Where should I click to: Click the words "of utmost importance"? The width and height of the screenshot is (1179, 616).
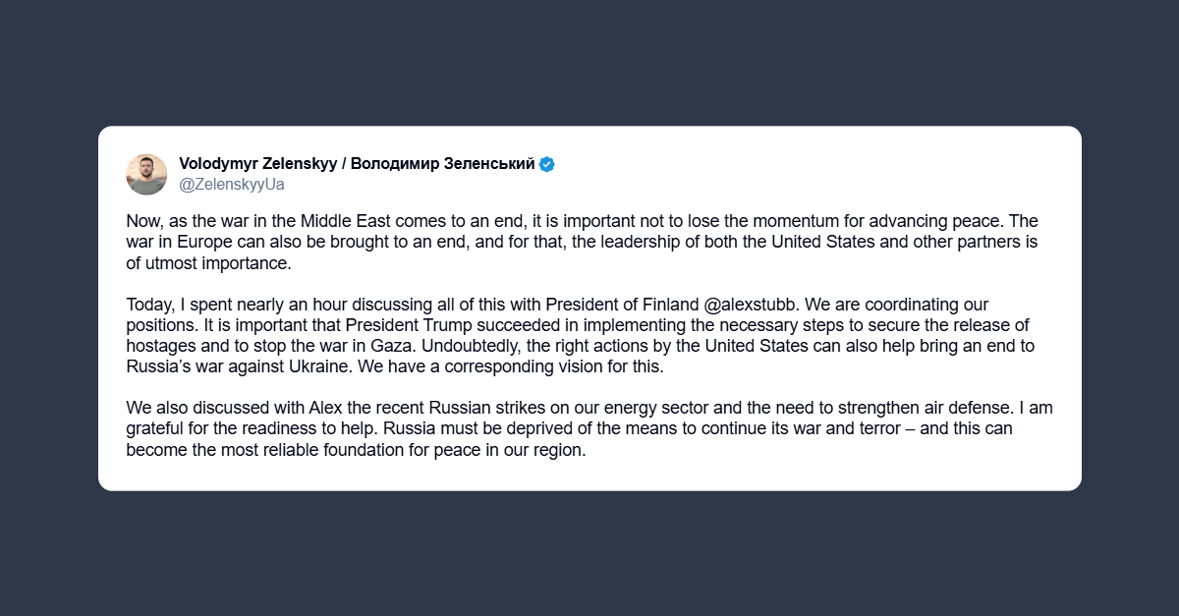210,263
